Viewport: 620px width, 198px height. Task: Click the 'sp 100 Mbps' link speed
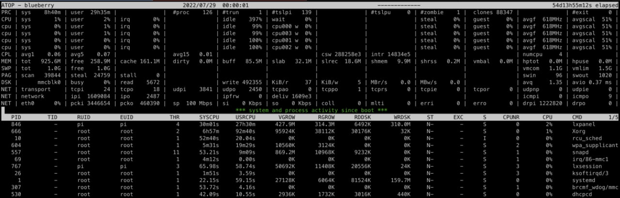pos(193,103)
